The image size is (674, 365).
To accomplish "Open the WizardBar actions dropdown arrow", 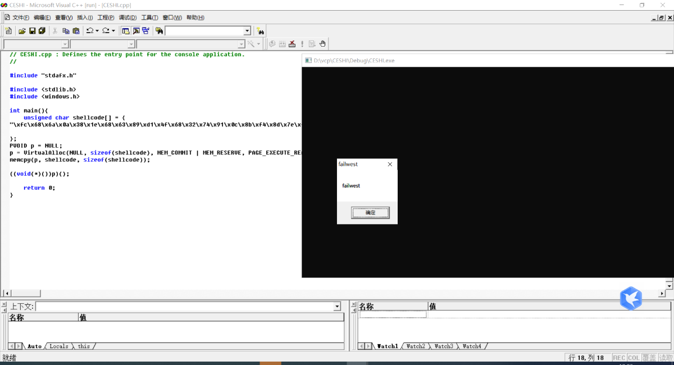I will (258, 44).
